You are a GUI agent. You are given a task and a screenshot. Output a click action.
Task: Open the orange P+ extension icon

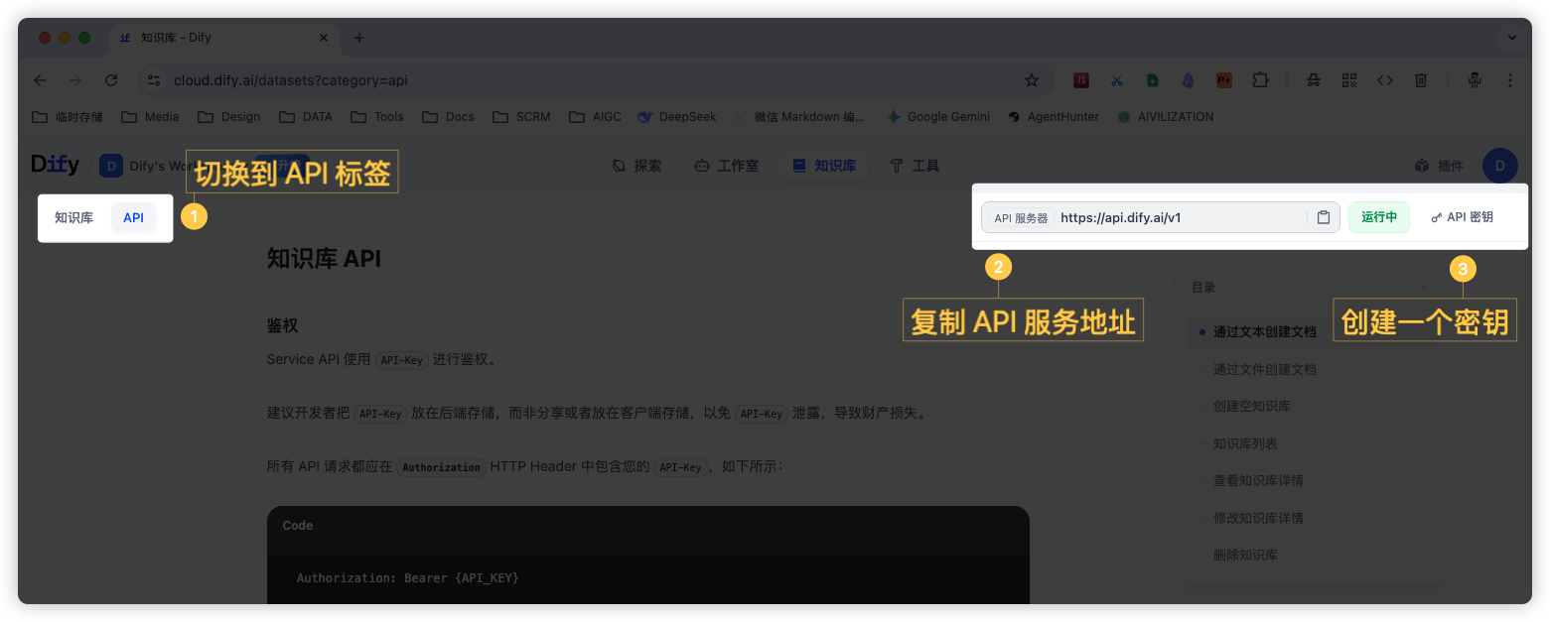click(x=1224, y=80)
